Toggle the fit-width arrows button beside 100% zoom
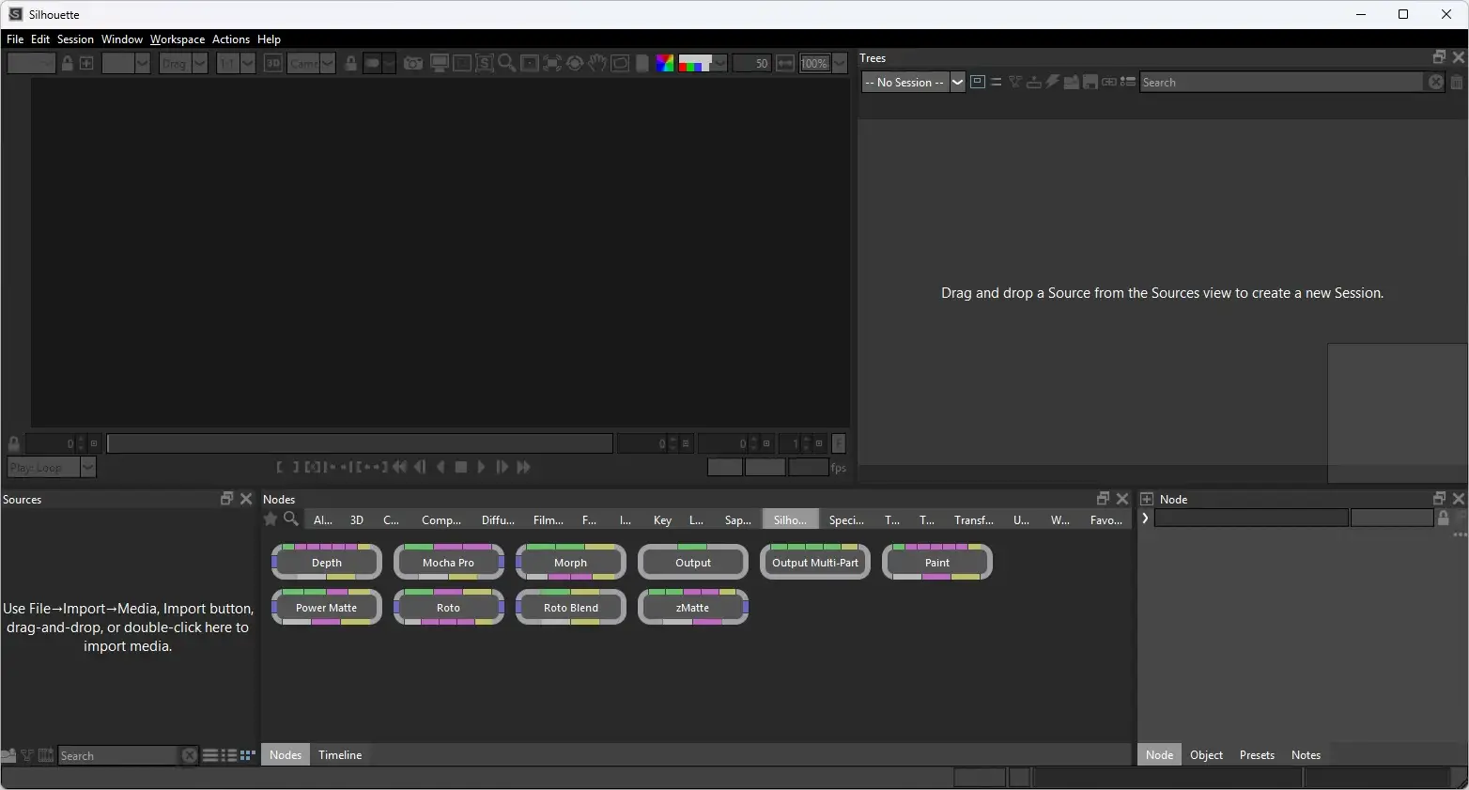Image resolution: width=1469 pixels, height=790 pixels. pyautogui.click(x=785, y=63)
